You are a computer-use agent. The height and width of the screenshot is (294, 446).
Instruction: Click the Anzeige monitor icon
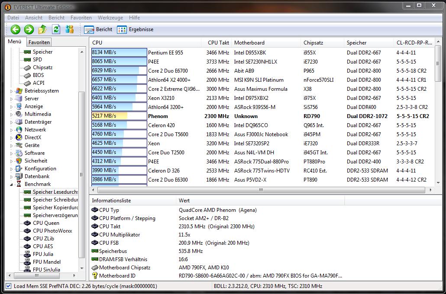[x=19, y=106]
